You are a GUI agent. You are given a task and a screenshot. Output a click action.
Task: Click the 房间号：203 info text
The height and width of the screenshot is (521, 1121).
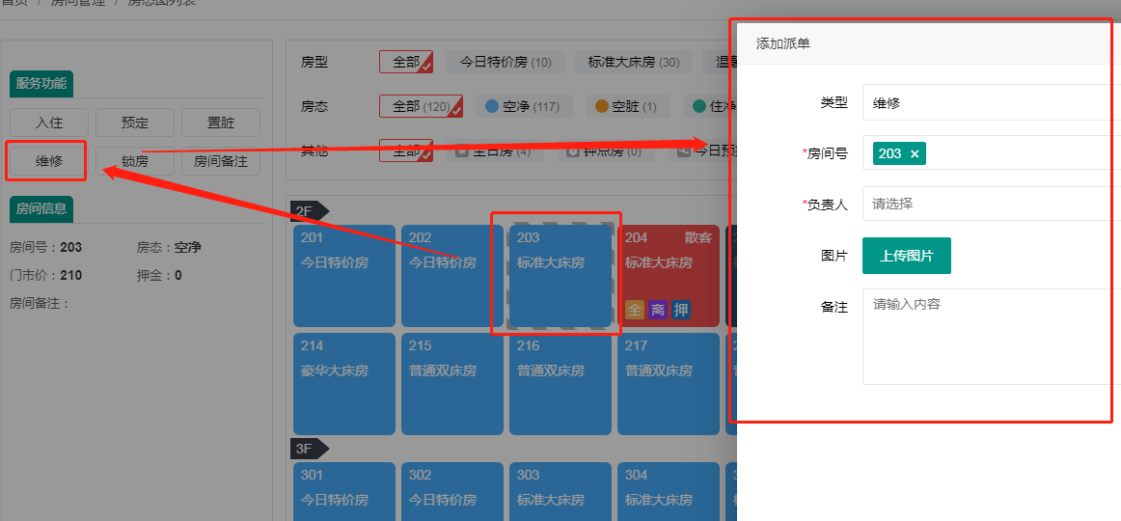coord(45,248)
